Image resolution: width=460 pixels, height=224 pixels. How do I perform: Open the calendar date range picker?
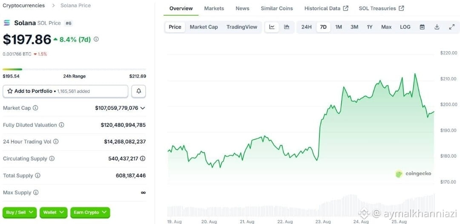[422, 27]
